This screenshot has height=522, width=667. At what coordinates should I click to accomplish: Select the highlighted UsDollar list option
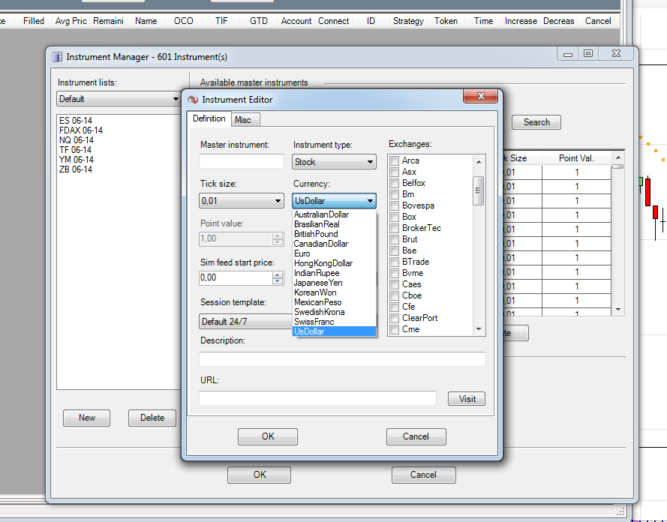point(335,331)
